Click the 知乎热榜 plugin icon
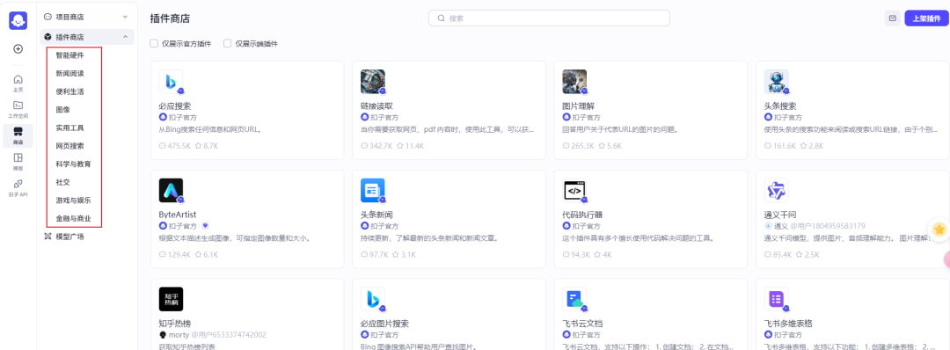 point(171,299)
